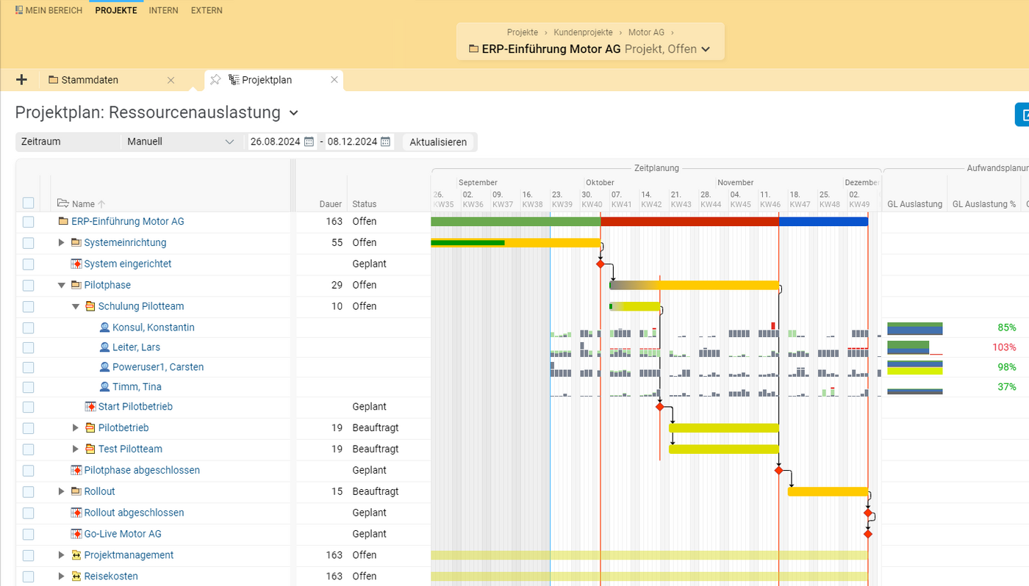Check the box for Leiter, Lars row
The width and height of the screenshot is (1029, 586).
[28, 348]
